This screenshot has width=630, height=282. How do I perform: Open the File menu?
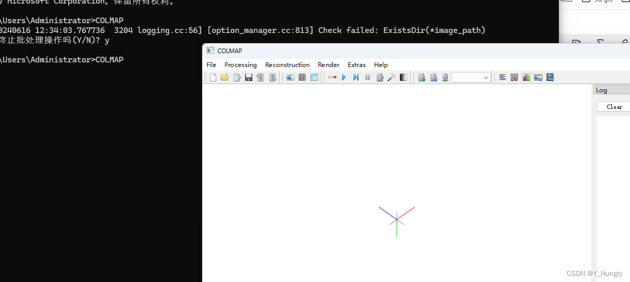[x=212, y=65]
